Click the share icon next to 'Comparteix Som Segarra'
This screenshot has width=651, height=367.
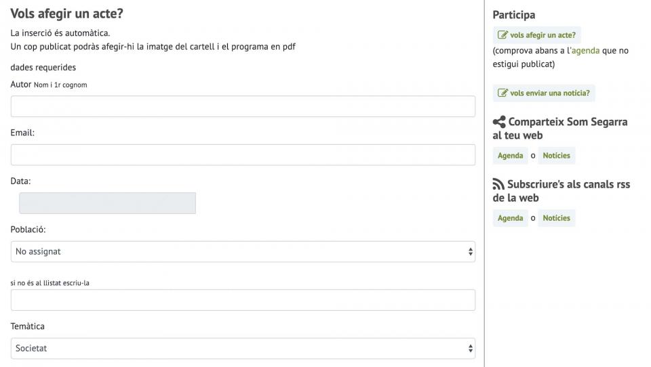click(x=499, y=123)
